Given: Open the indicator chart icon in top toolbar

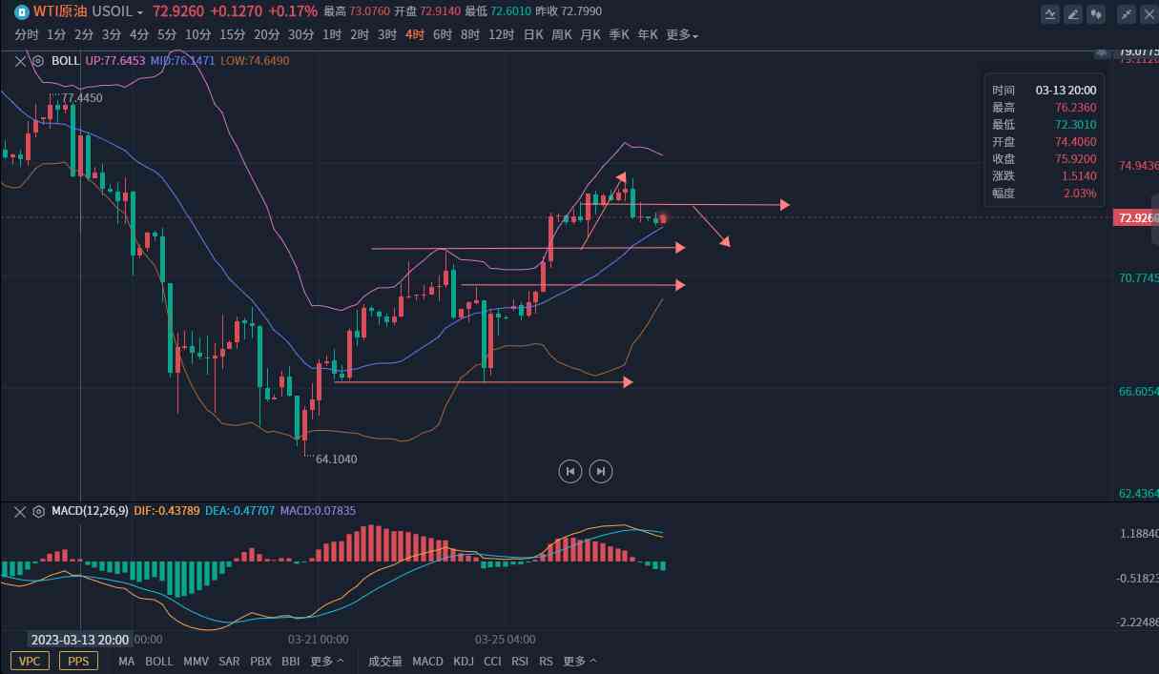Looking at the screenshot, I should pos(1050,13).
